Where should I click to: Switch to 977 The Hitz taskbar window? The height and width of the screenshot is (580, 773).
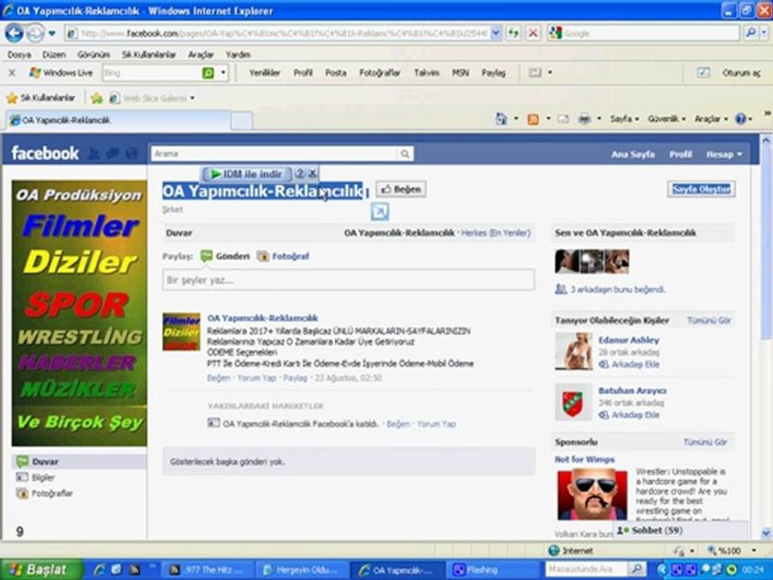[208, 570]
